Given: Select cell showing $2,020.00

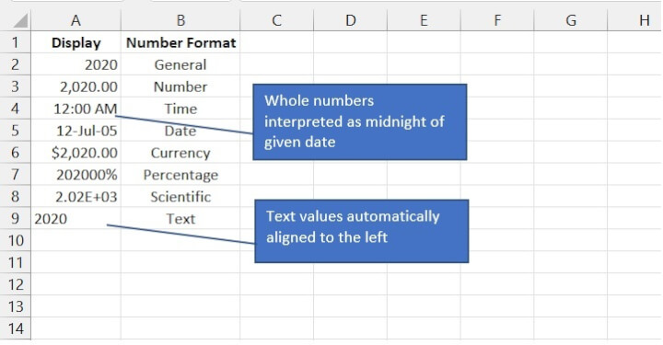Looking at the screenshot, I should point(76,153).
